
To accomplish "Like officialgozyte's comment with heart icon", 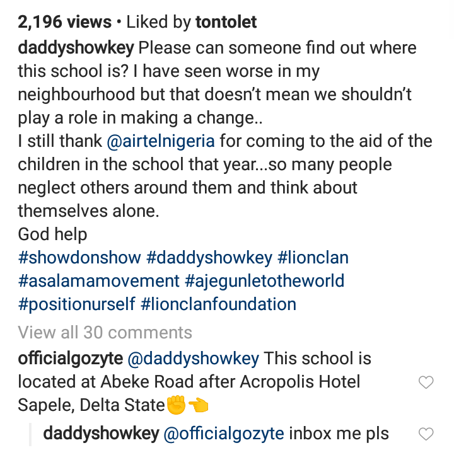I will (x=426, y=382).
